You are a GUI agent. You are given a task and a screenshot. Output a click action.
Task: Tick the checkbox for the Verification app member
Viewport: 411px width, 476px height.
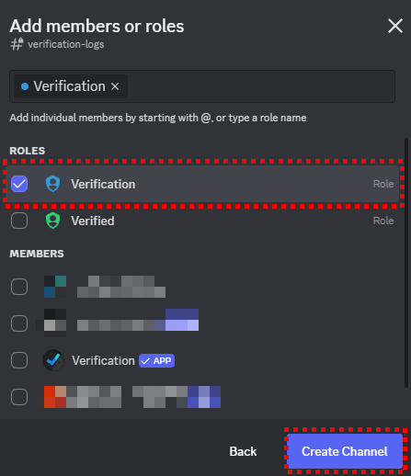19,360
